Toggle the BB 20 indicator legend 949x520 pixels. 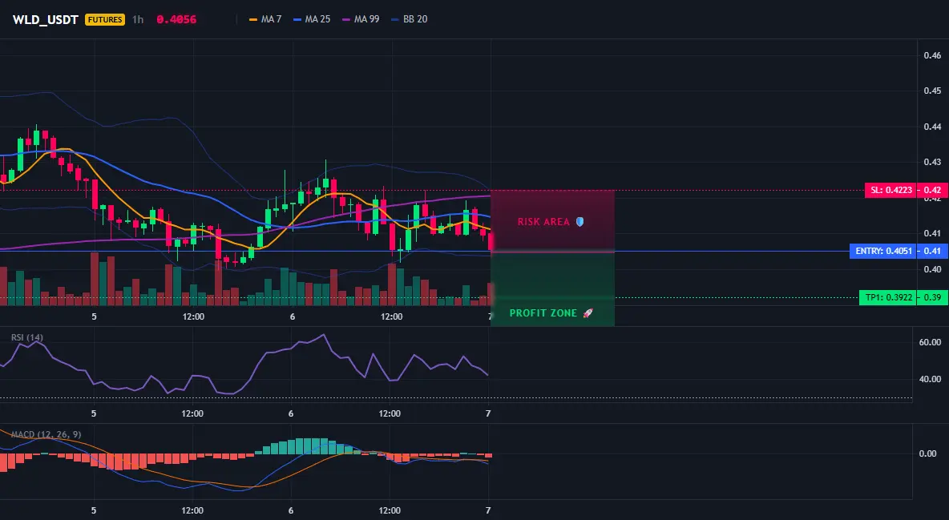click(409, 19)
